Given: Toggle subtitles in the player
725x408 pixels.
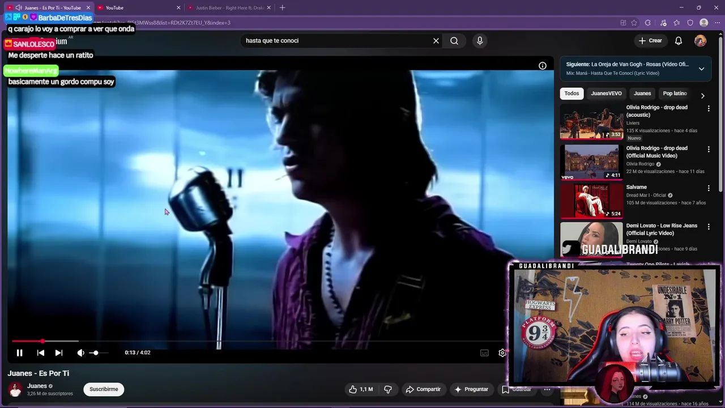Looking at the screenshot, I should click(484, 352).
